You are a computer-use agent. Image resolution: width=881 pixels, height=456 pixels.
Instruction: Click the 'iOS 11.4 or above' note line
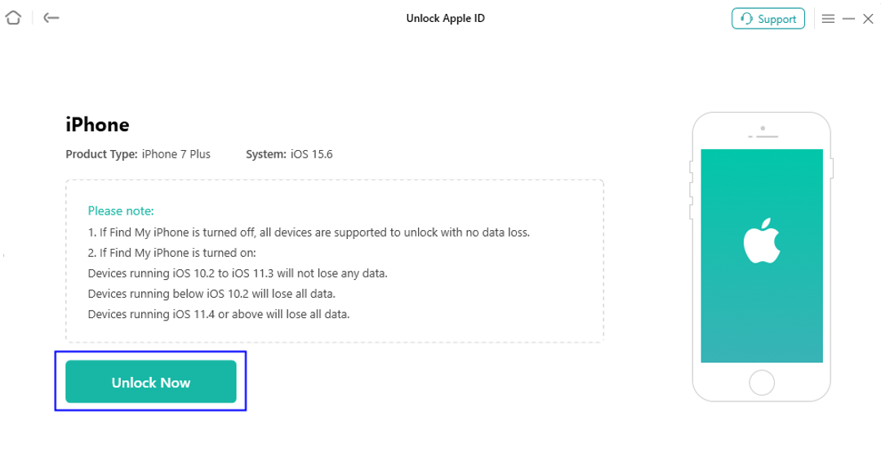[x=219, y=315]
